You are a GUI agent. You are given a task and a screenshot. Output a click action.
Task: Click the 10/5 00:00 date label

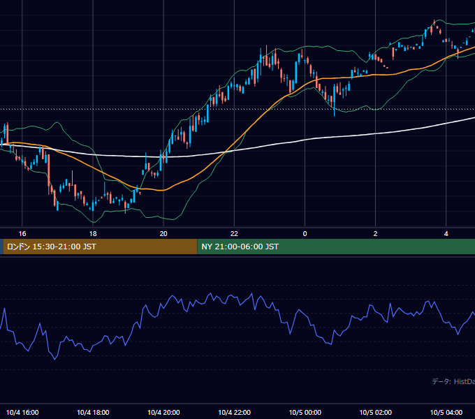[305, 412]
